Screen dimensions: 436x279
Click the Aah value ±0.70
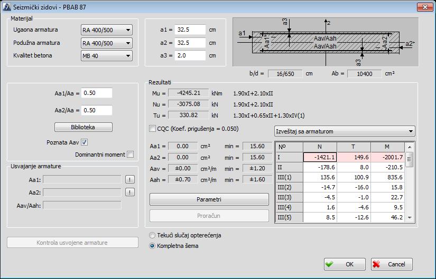pos(183,180)
